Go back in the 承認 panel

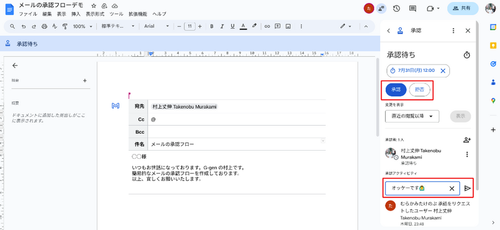click(x=388, y=31)
